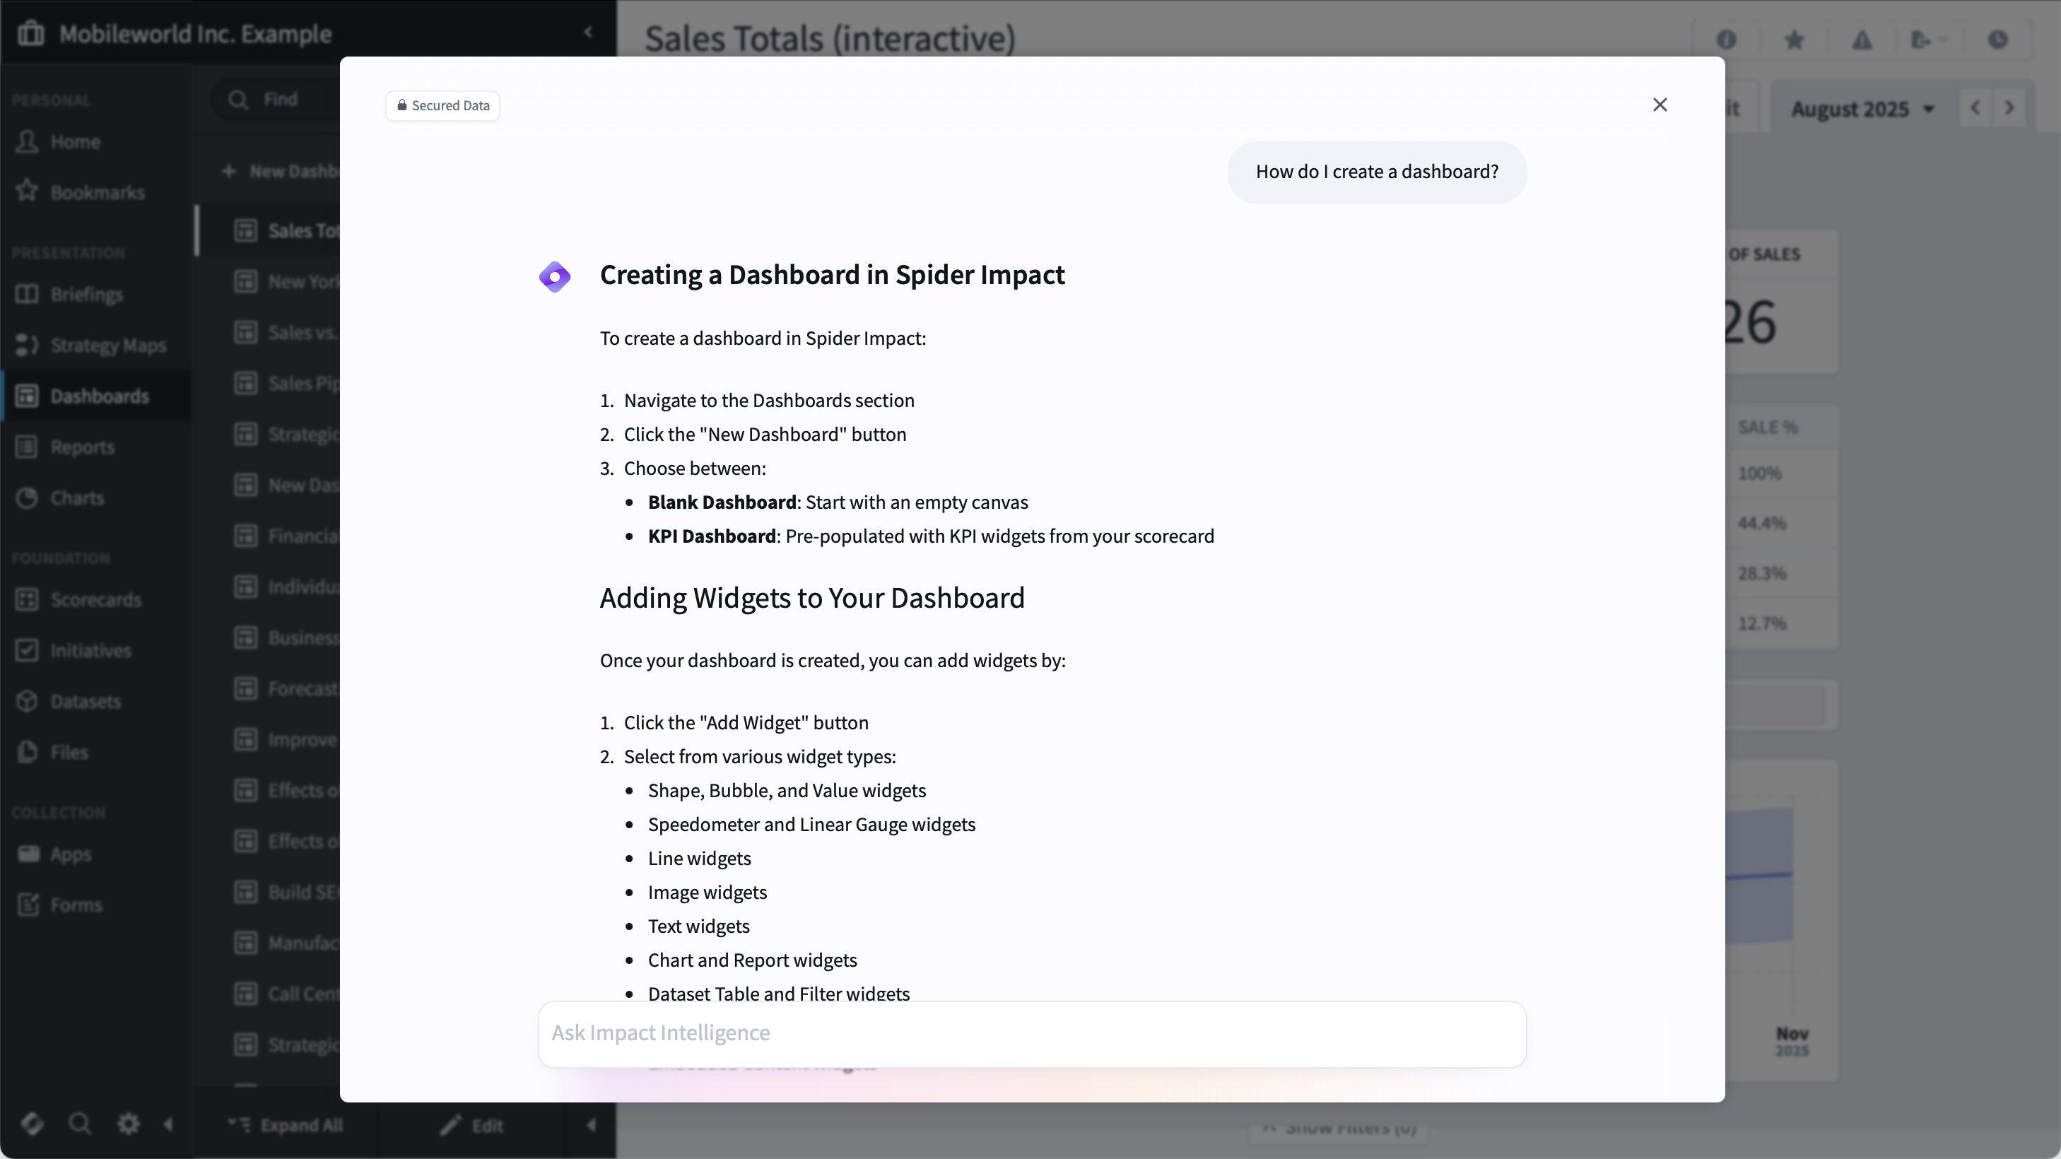
Task: Click the Secured Data badge
Action: tap(442, 105)
